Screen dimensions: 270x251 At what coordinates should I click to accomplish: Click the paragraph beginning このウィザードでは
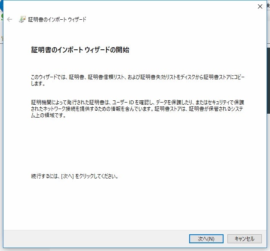pyautogui.click(x=138, y=80)
